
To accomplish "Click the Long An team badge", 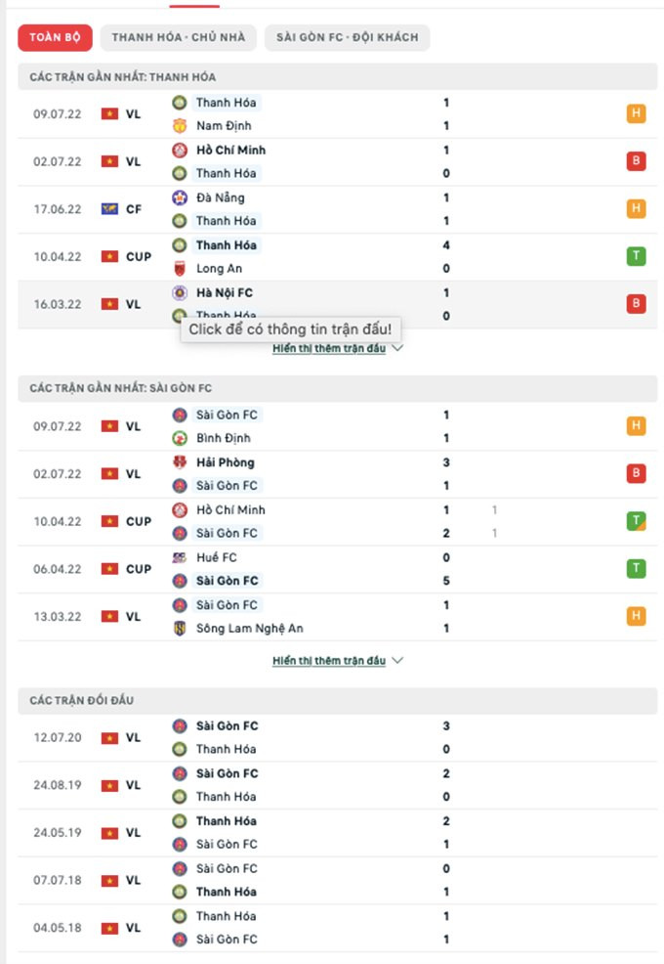I will point(180,269).
